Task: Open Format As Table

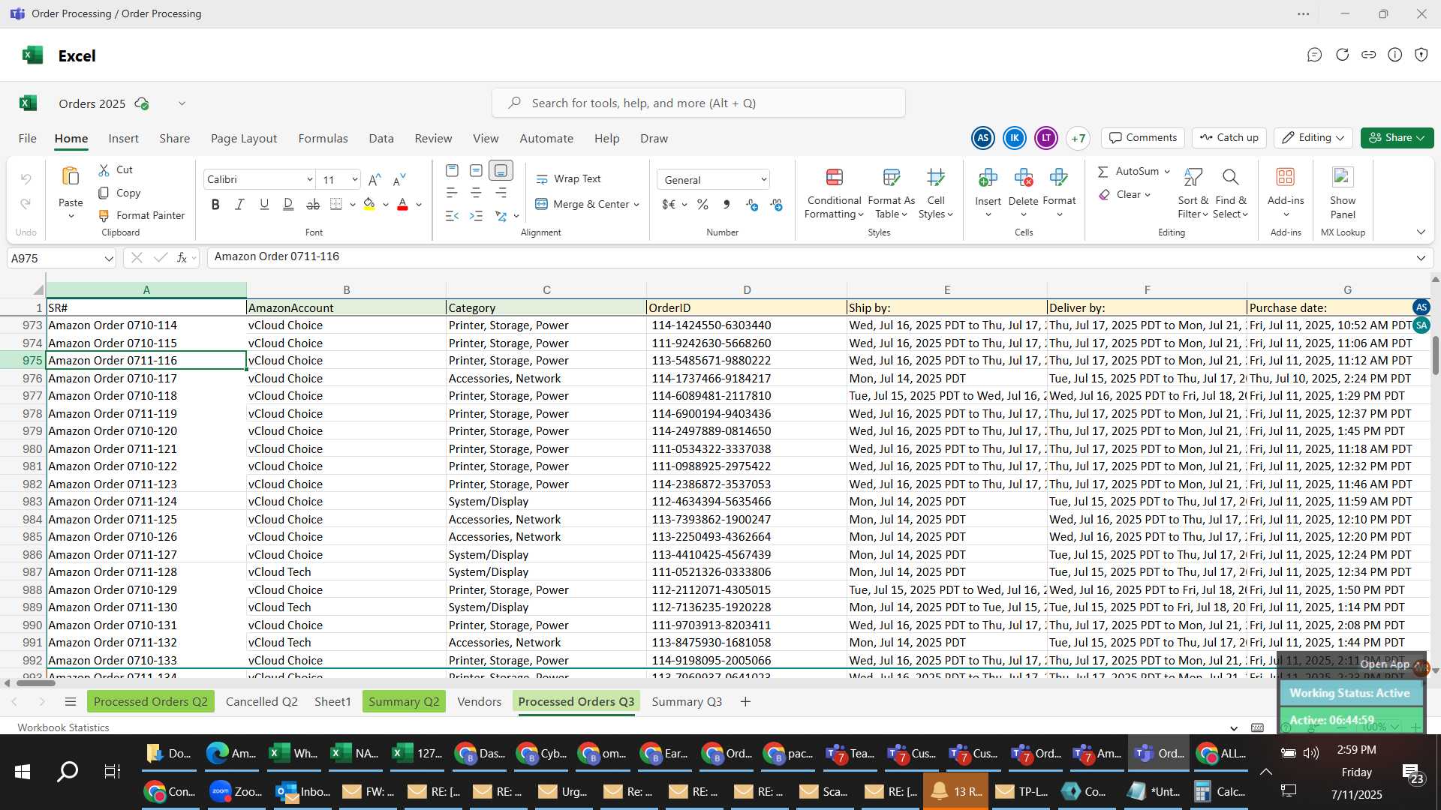Action: (891, 194)
